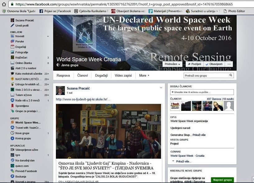Open Knjižničari group icon

tap(12, 58)
